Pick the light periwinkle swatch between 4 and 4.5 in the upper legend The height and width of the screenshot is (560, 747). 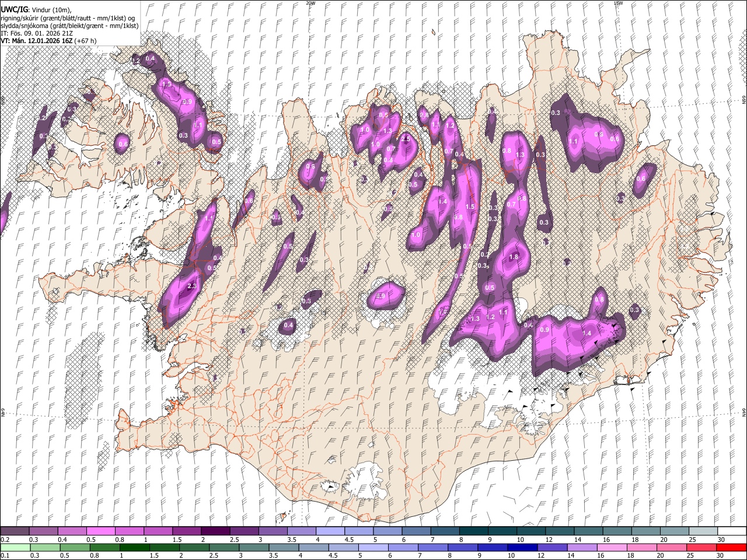pyautogui.click(x=330, y=531)
